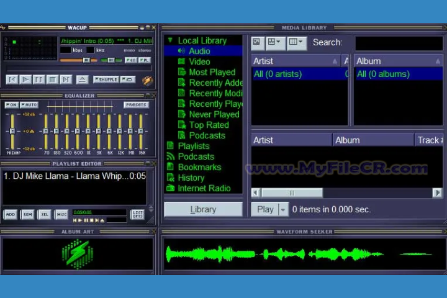The width and height of the screenshot is (447, 298).
Task: Click the scrolling song title display
Action: [107, 41]
